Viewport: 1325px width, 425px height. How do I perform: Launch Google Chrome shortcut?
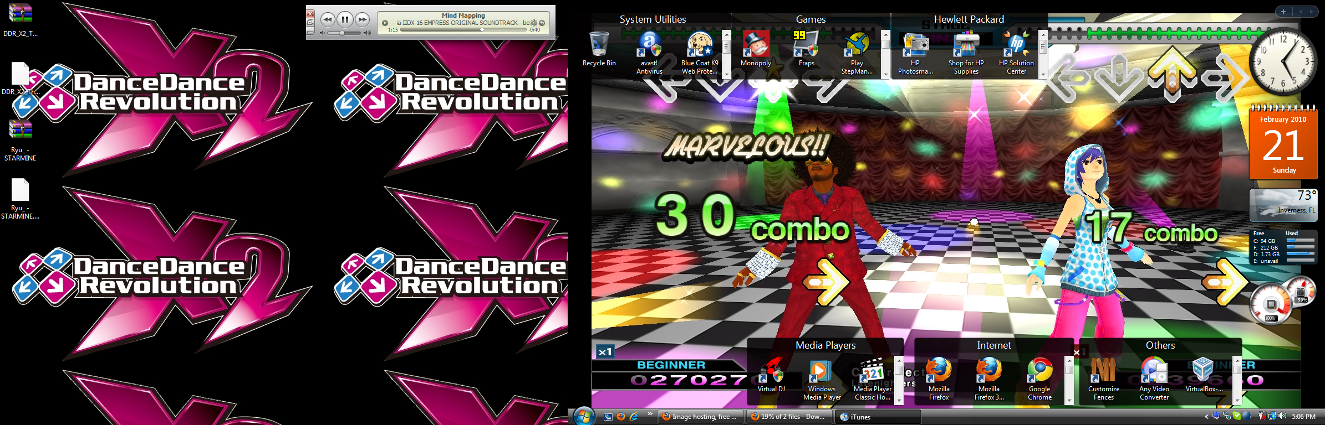pos(1039,379)
